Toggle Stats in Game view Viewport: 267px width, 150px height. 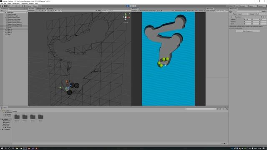coord(196,11)
